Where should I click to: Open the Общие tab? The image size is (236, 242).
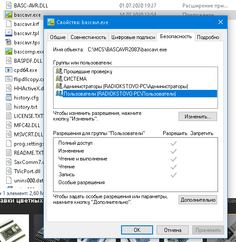coord(57,37)
